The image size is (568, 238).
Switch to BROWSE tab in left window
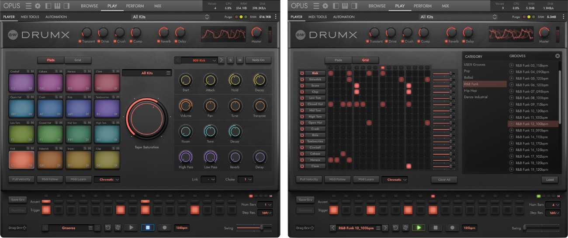click(x=89, y=6)
